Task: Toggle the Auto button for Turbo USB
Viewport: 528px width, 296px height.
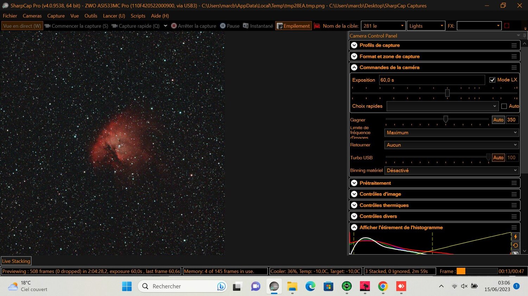Action: coord(498,158)
